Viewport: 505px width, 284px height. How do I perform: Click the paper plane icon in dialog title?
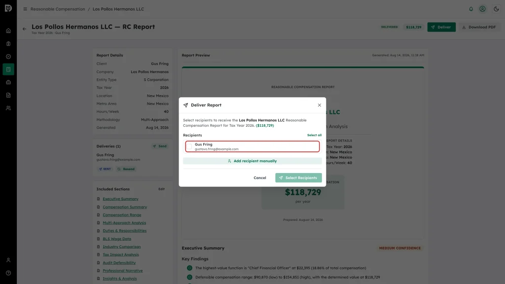(185, 106)
